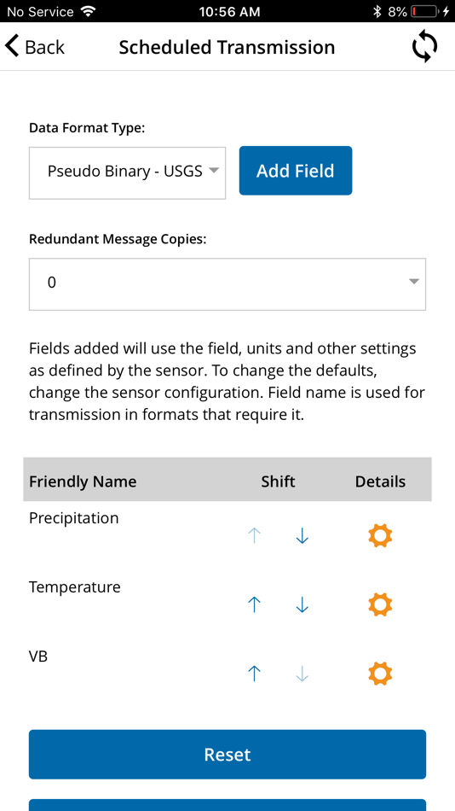This screenshot has height=811, width=455.
Task: Tap the battery indicator in status bar
Action: [x=424, y=11]
